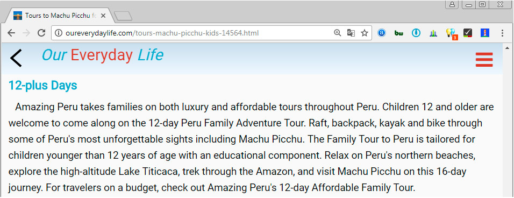Go back using the large page back chevron

pos(16,58)
